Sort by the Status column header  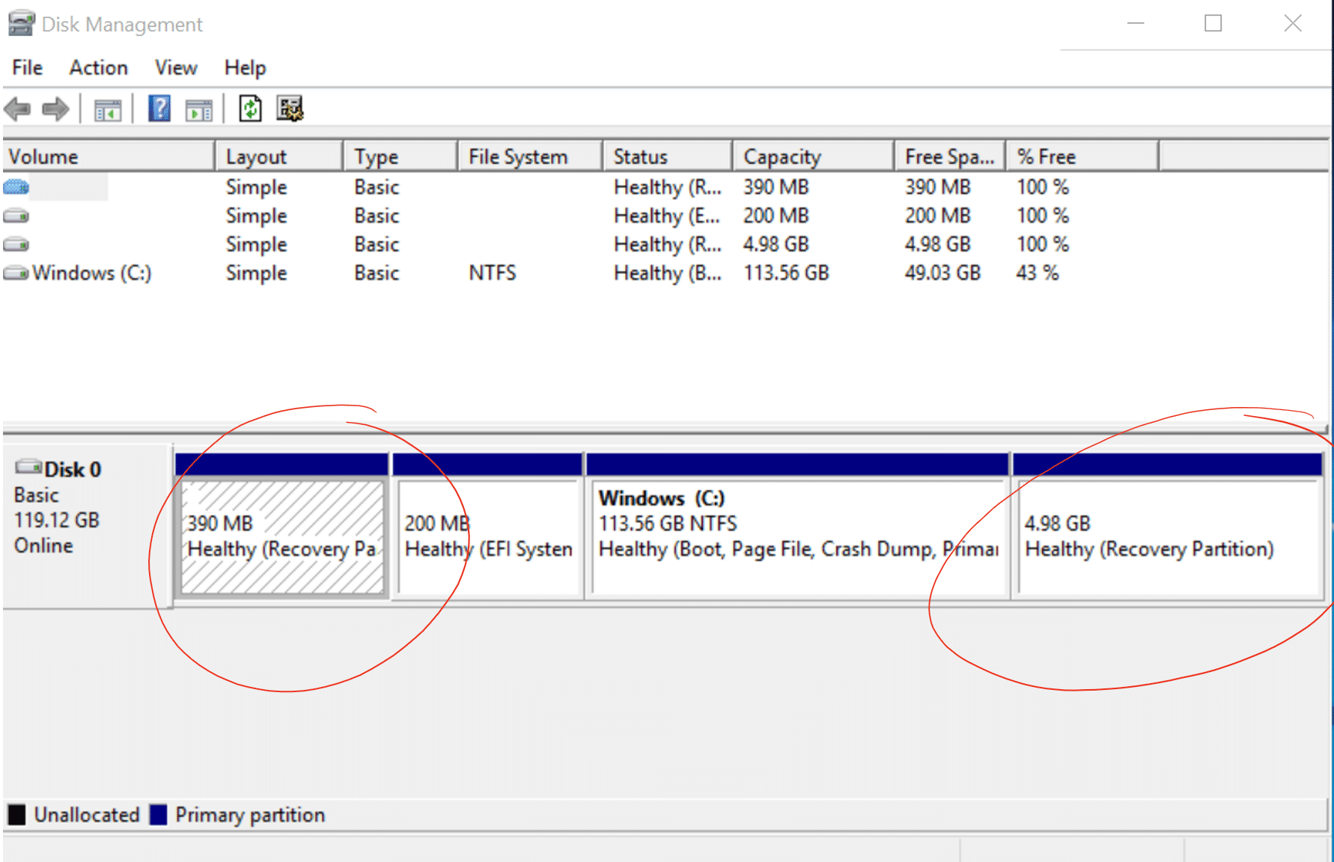tap(668, 156)
